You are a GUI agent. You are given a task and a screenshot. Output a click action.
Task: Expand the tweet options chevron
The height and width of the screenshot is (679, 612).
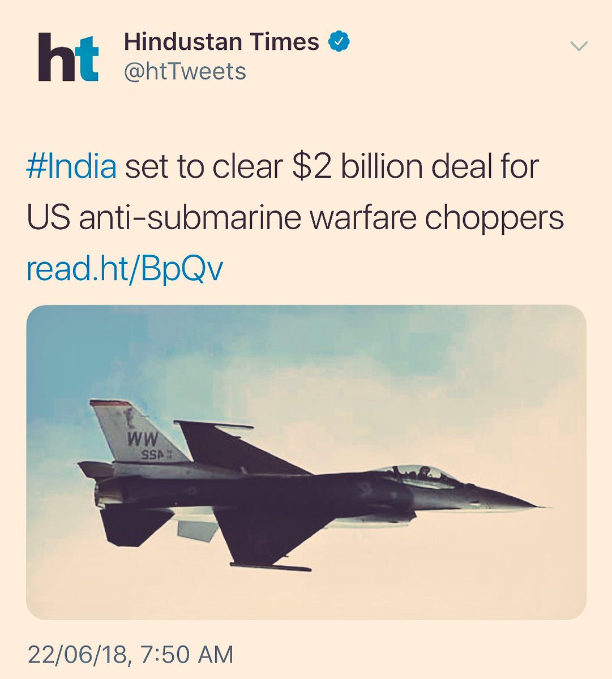(579, 46)
